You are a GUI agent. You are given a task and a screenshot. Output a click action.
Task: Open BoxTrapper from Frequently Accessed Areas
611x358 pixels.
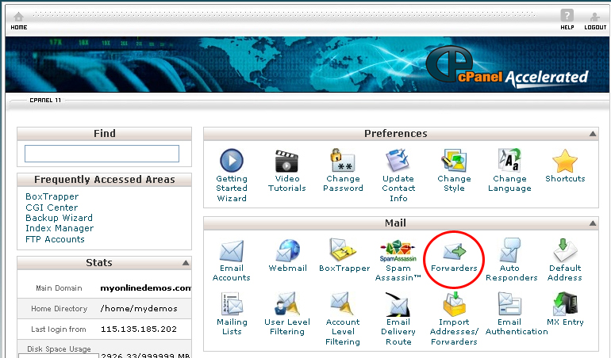click(52, 196)
